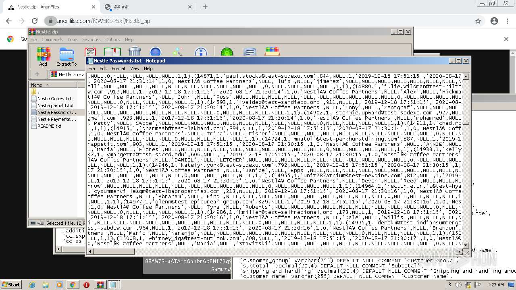516x290 pixels.
Task: Open Internet Explorer from the taskbar
Action: (x=32, y=285)
